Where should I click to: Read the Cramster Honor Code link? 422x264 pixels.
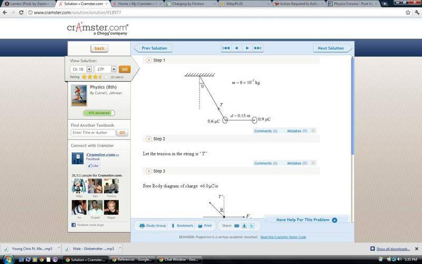point(283,237)
